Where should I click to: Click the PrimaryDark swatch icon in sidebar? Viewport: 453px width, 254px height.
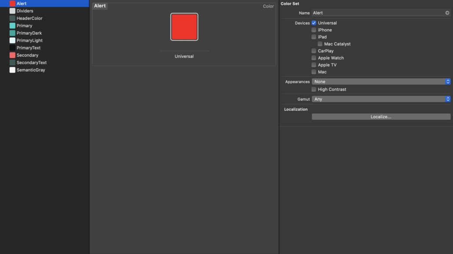click(x=12, y=33)
